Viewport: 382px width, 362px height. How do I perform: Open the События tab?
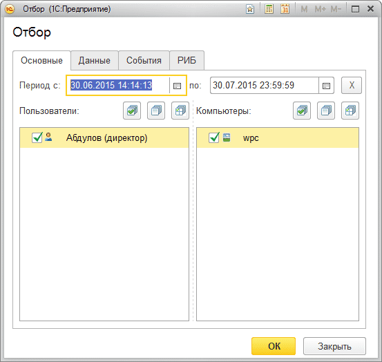[x=144, y=60]
